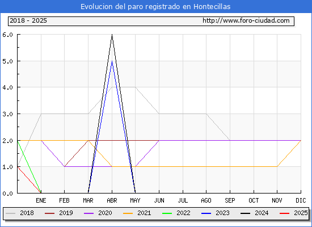This screenshot has width=312, height=227.
Task: Click the '2018 - 2025' date range text
Action: coord(28,20)
